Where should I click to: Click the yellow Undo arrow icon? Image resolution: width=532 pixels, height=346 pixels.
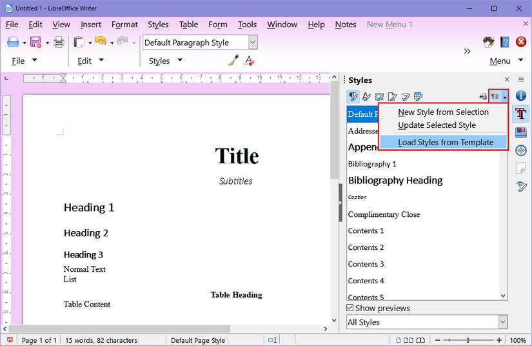tap(101, 41)
